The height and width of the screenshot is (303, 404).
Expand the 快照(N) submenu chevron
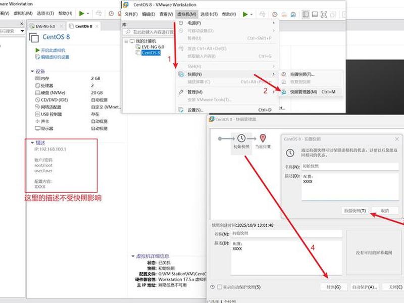(273, 74)
